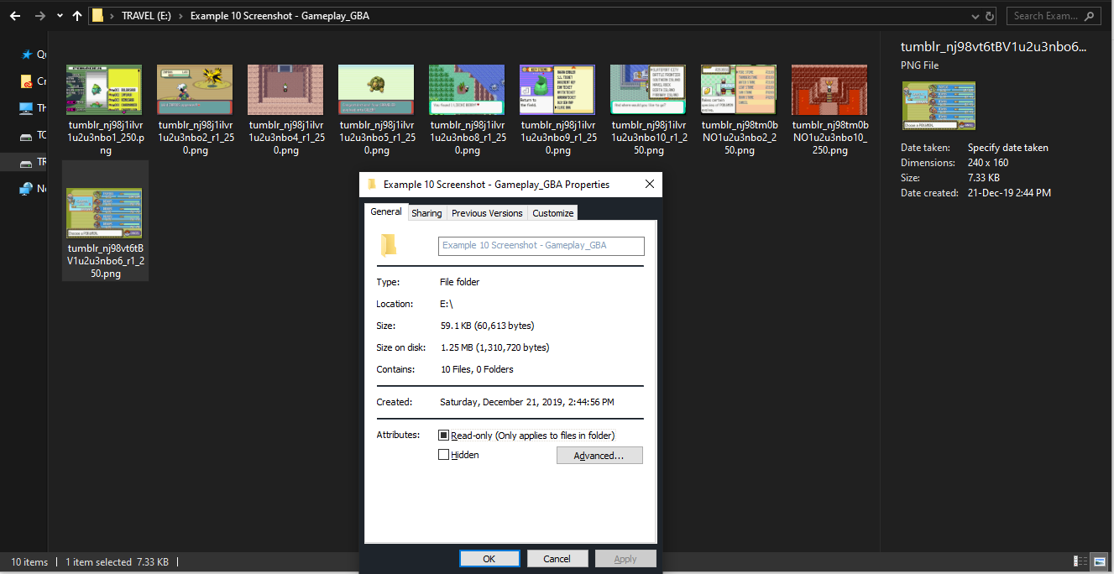Click the folder icon in Properties dialog

pos(388,245)
